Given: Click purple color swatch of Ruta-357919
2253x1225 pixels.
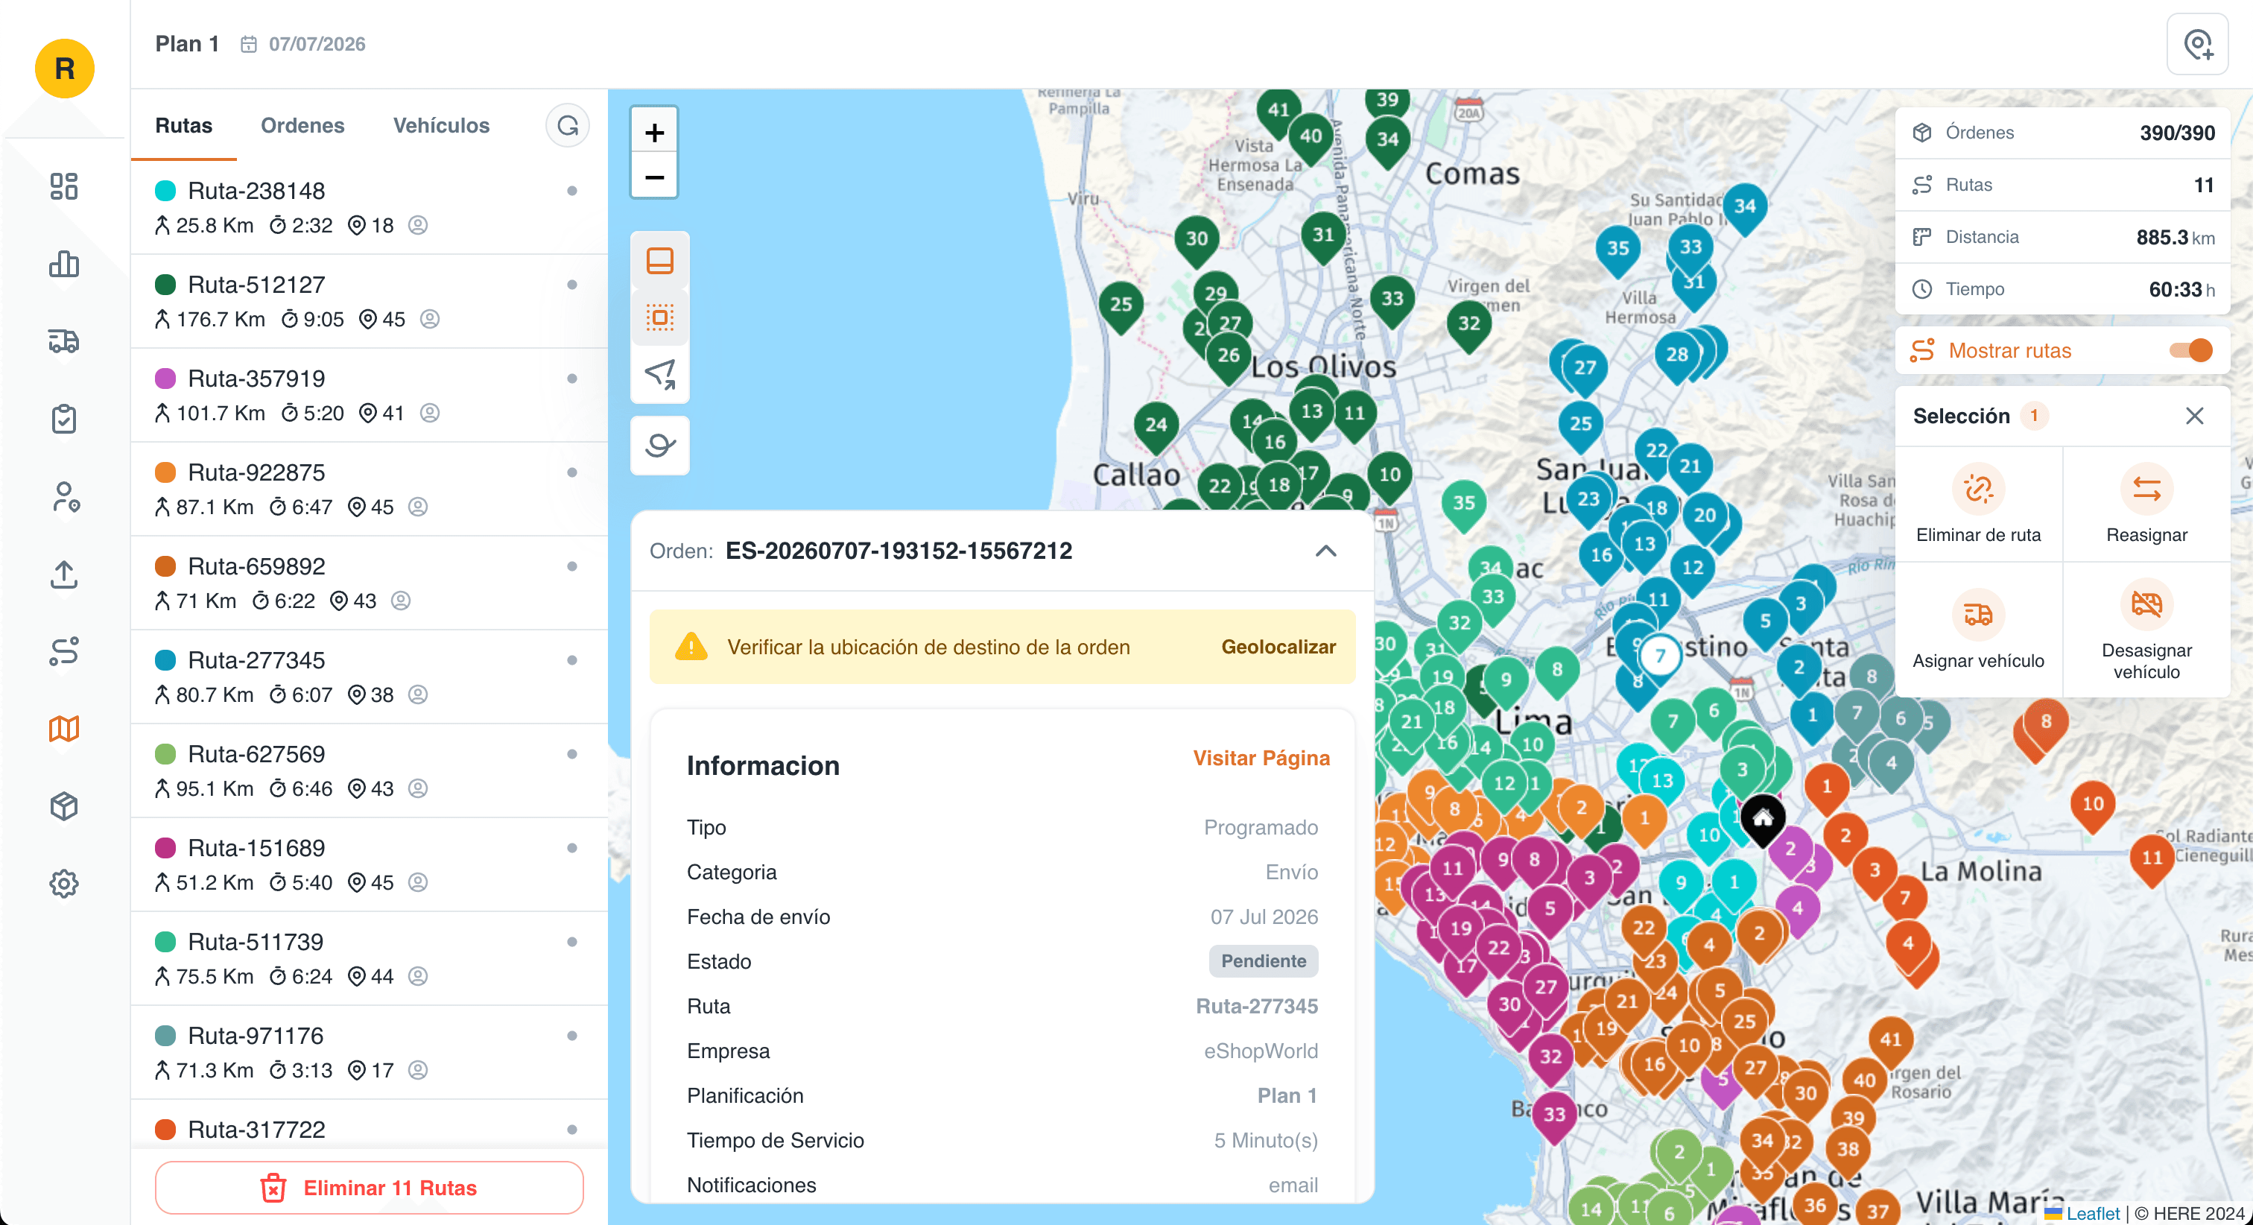Looking at the screenshot, I should tap(165, 379).
